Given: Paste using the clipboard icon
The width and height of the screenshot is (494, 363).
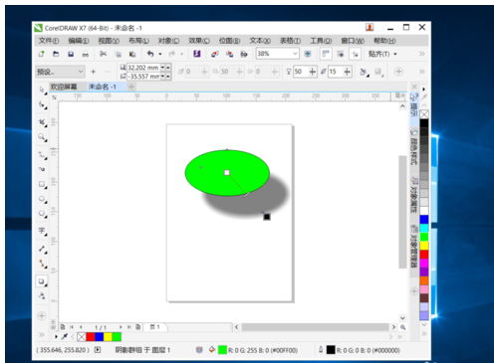Looking at the screenshot, I should 132,54.
